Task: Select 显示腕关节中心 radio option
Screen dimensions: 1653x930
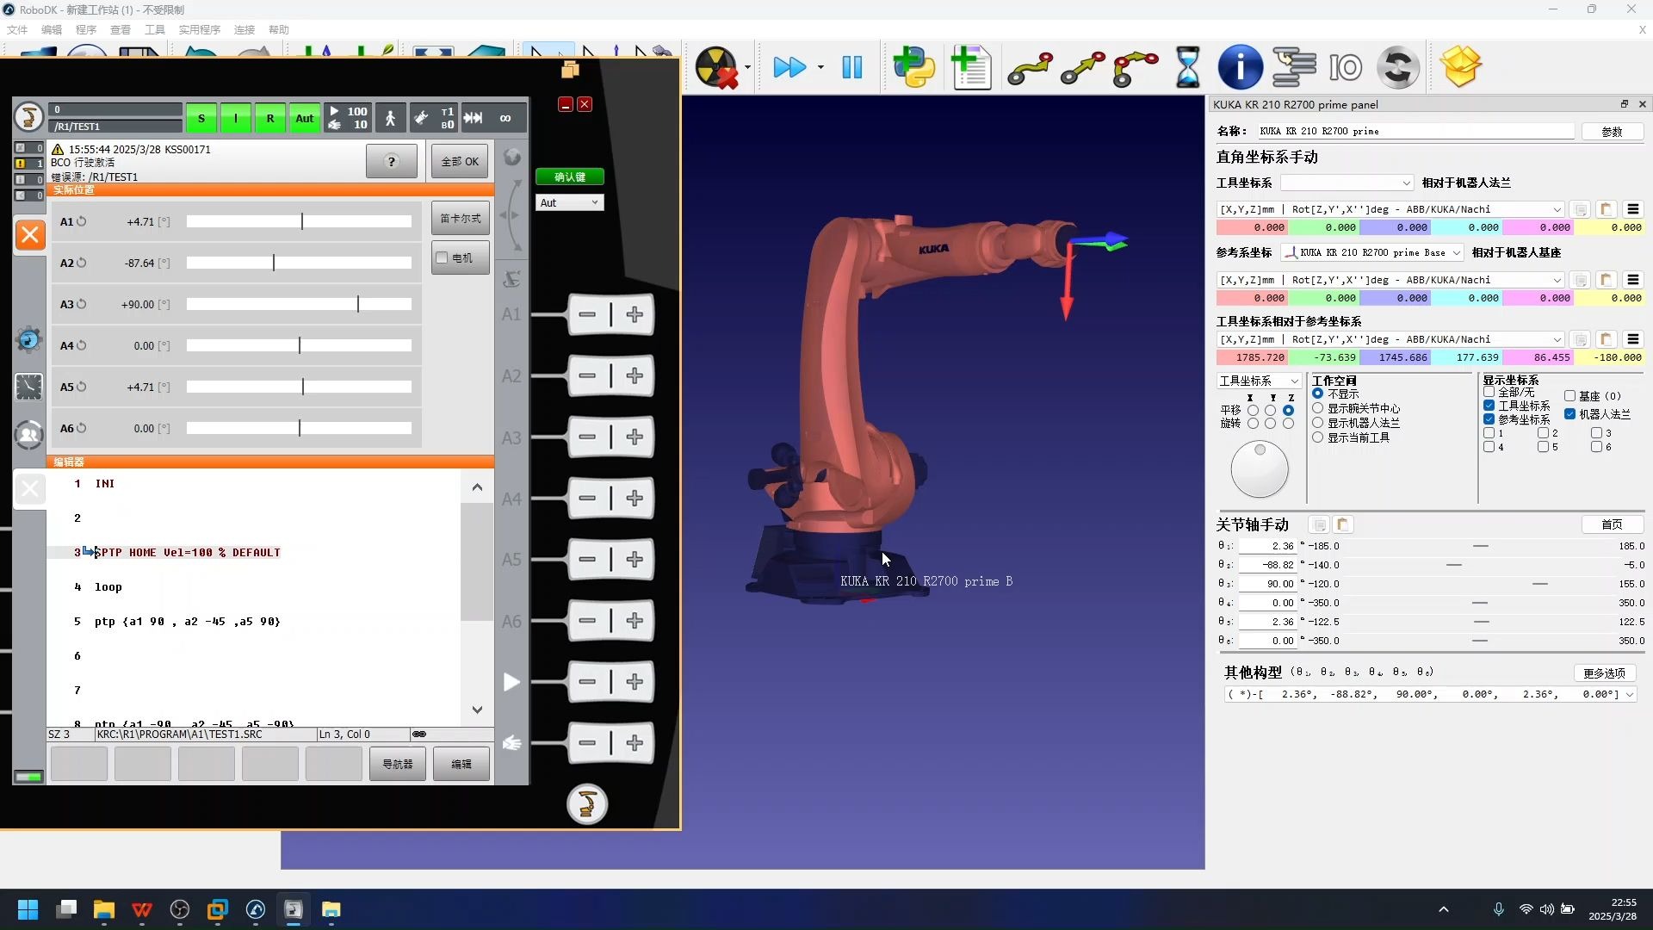Action: 1317,408
